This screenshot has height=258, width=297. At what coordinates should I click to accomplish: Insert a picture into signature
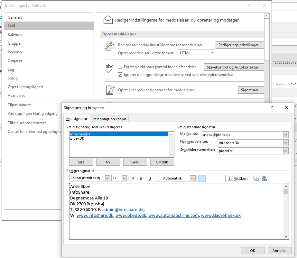tap(256, 179)
